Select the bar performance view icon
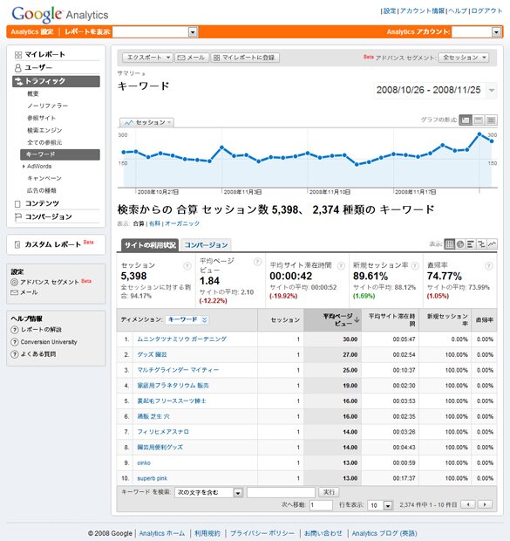The width and height of the screenshot is (510, 541). (471, 244)
